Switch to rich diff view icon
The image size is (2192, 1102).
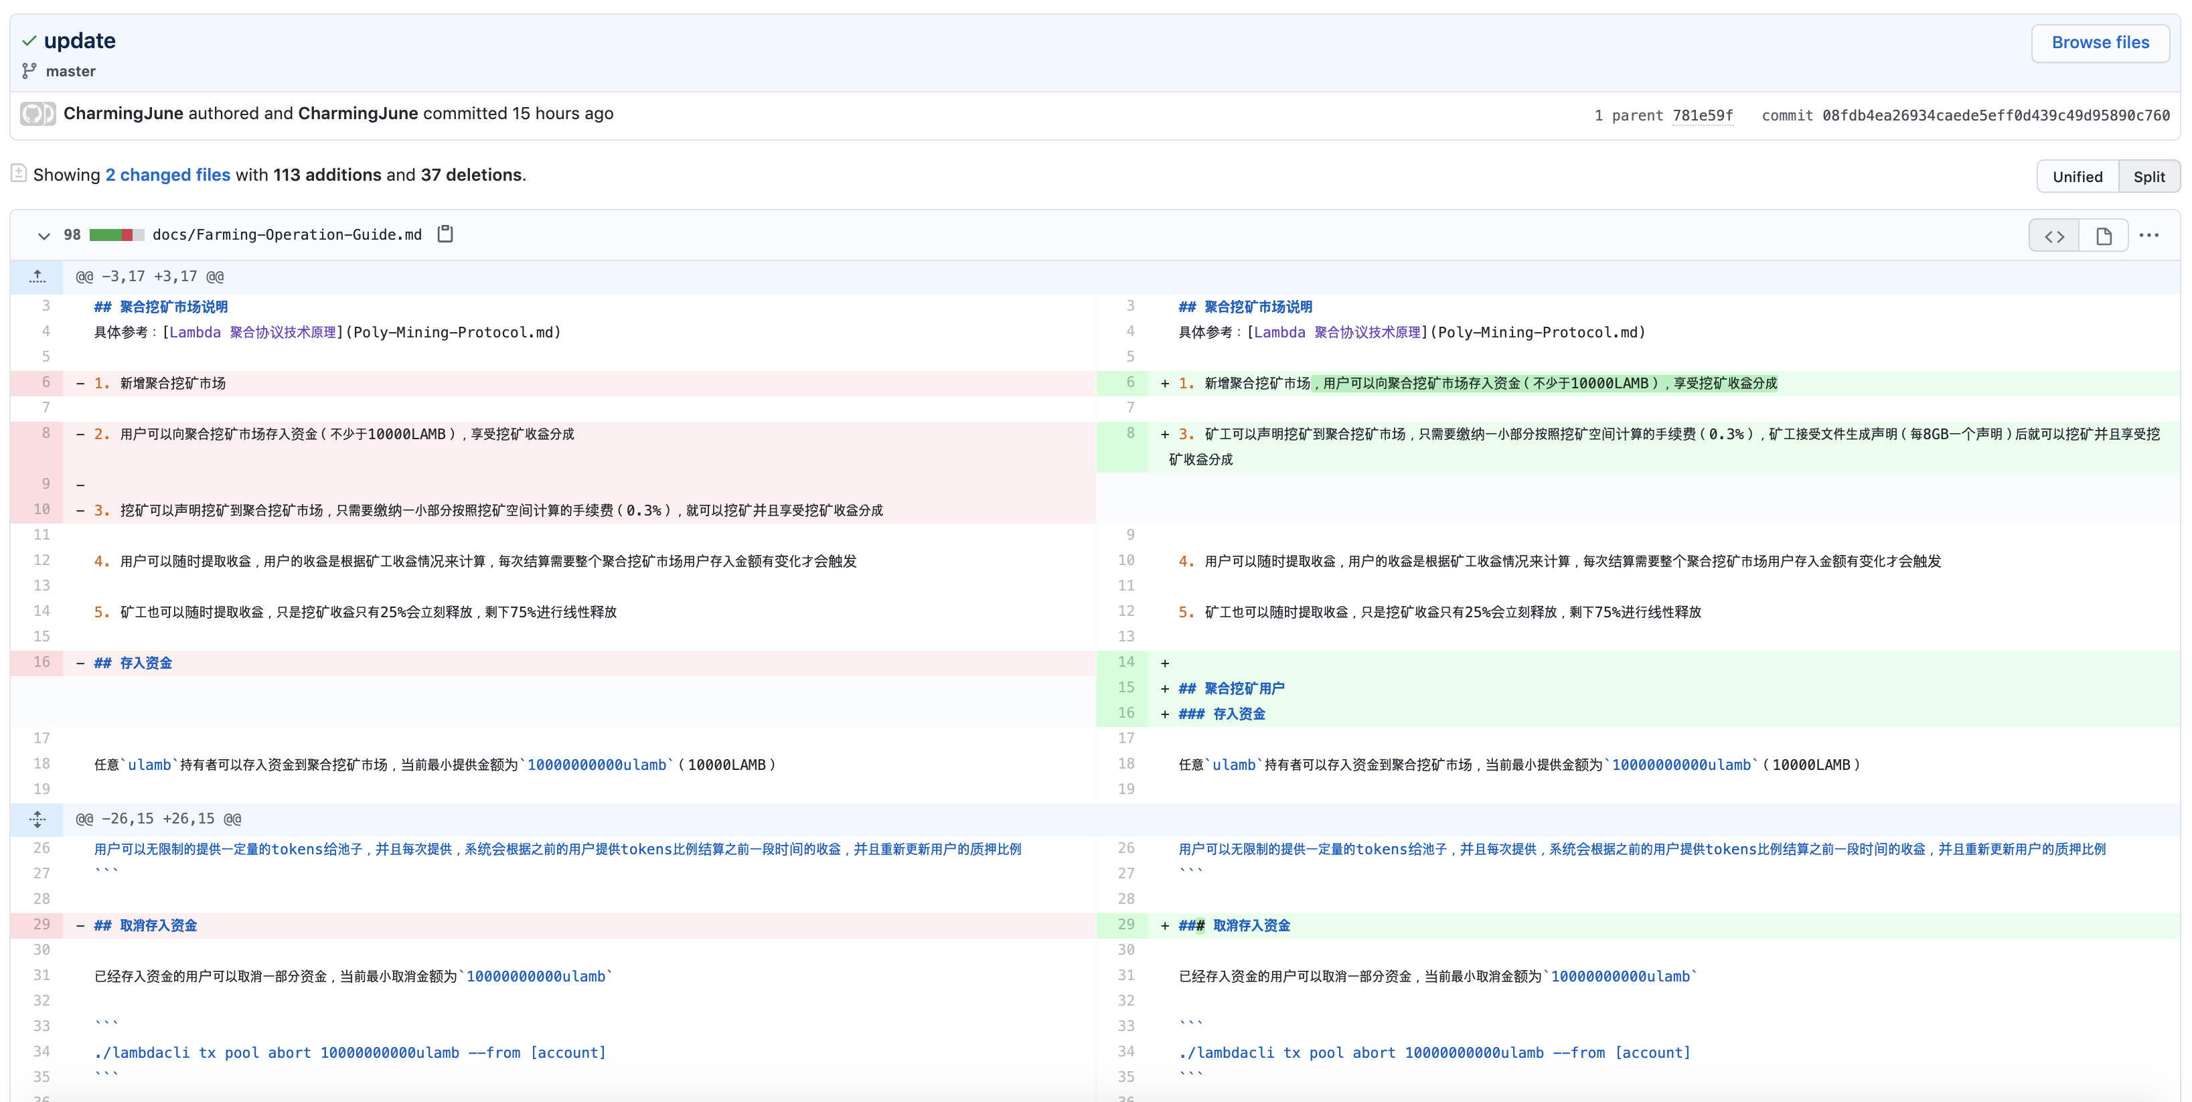2104,236
